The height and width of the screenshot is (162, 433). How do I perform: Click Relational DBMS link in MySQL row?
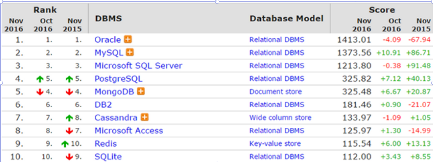(x=277, y=53)
